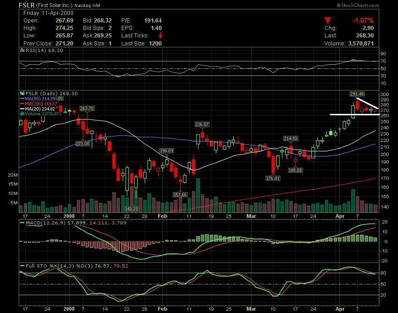Click the Last price 268.30 in header

pos(365,36)
